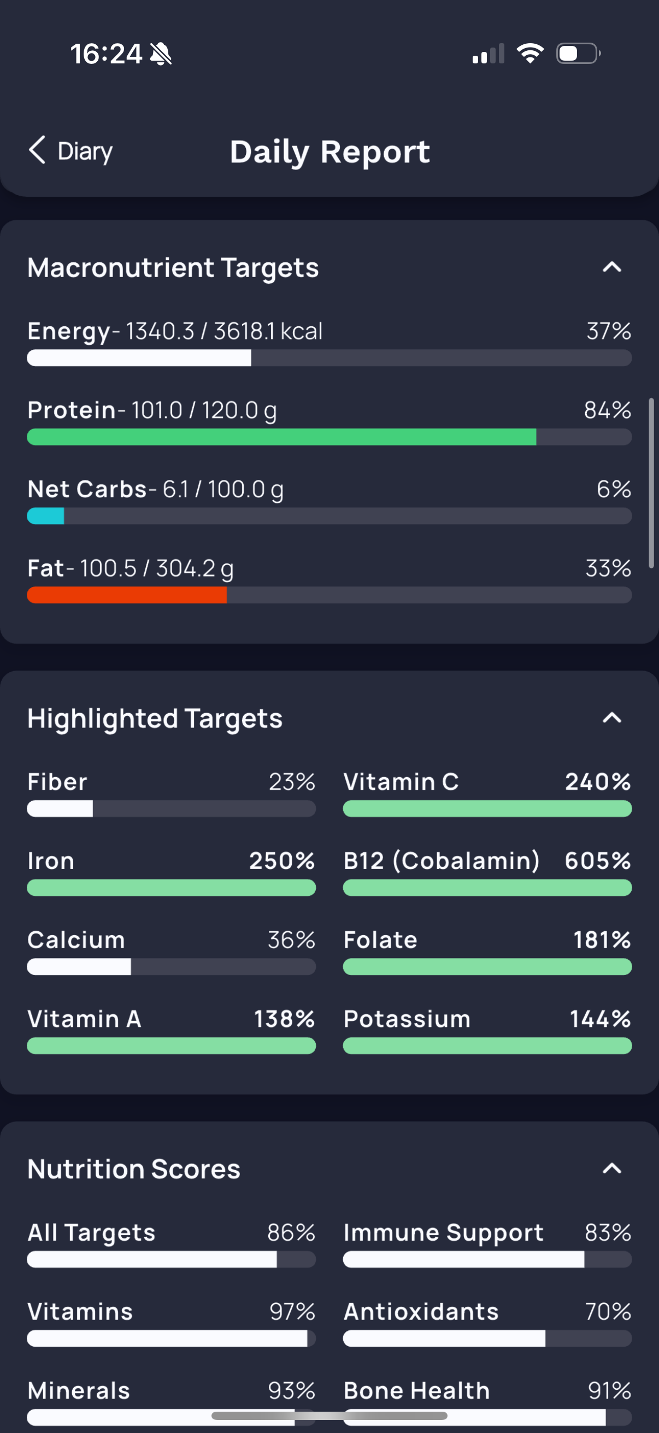
Task: Collapse the Macronutrient Targets section
Action: [611, 268]
